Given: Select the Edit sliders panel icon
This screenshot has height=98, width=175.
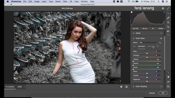Looking at the screenshot, I should [168, 13].
